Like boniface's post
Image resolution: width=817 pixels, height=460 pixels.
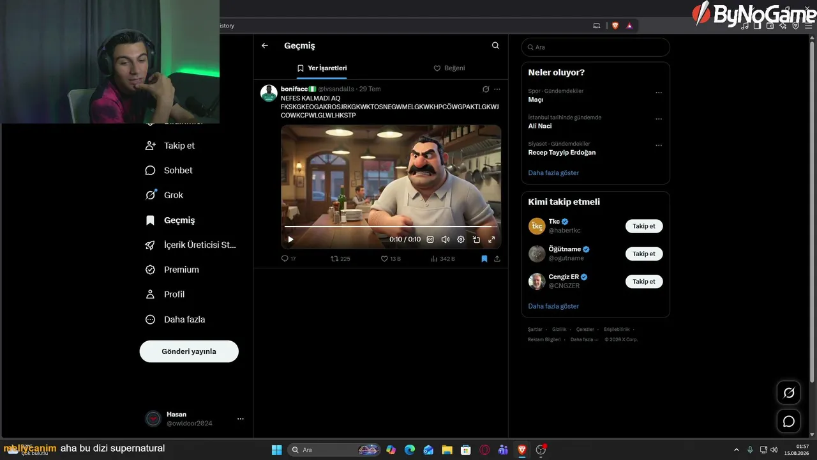[x=391, y=259]
